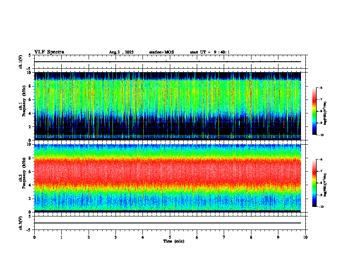Click the "ch.1(V)" axis label

pyautogui.click(x=21, y=62)
